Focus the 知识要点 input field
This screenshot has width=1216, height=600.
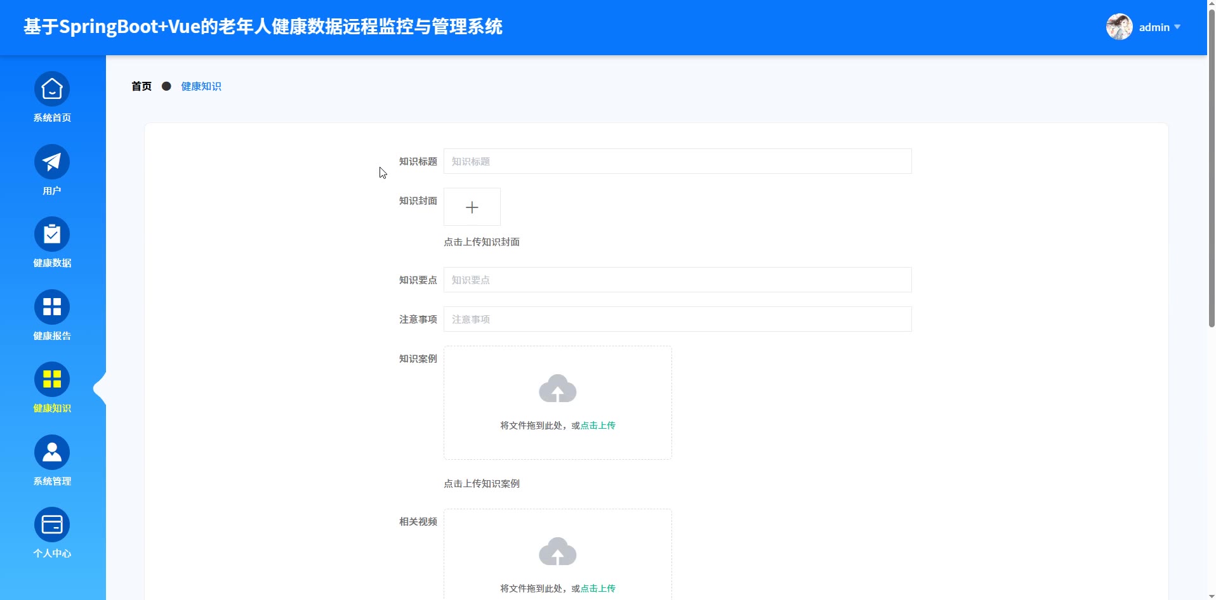pyautogui.click(x=678, y=280)
